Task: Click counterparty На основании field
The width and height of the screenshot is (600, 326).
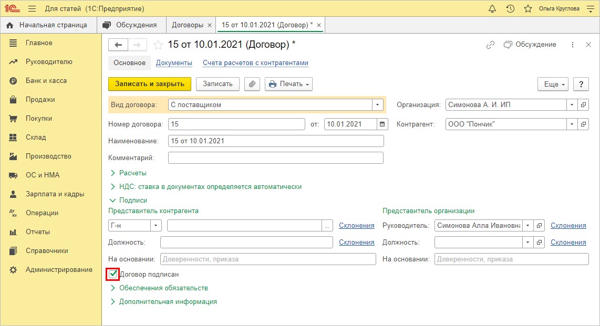Action: tap(268, 259)
